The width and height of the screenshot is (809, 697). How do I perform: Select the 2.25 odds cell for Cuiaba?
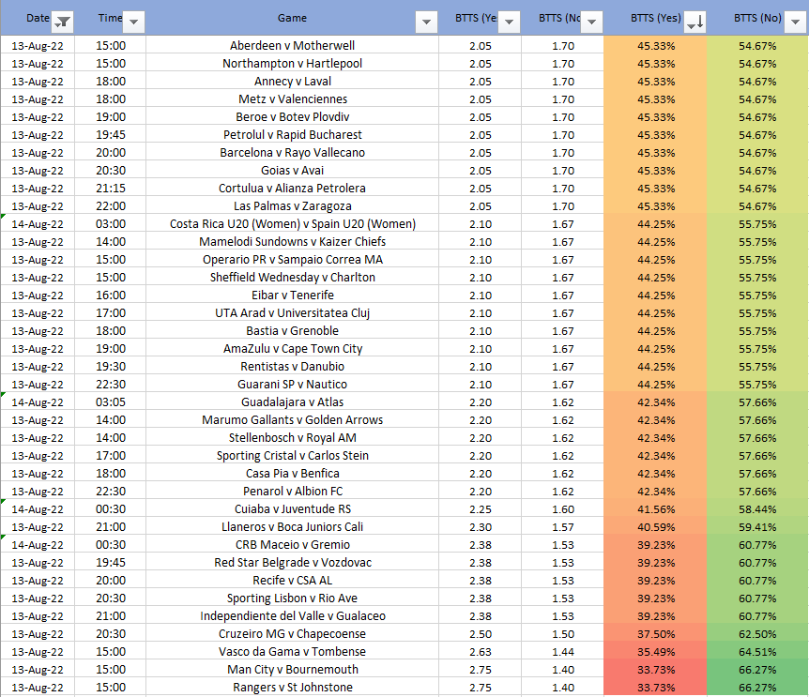pos(481,509)
